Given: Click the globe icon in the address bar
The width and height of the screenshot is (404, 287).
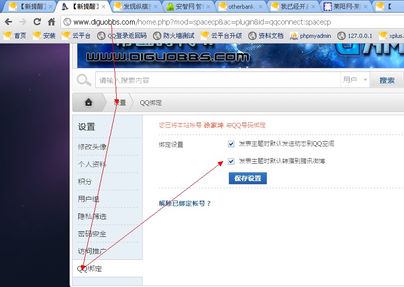Looking at the screenshot, I should pos(67,22).
